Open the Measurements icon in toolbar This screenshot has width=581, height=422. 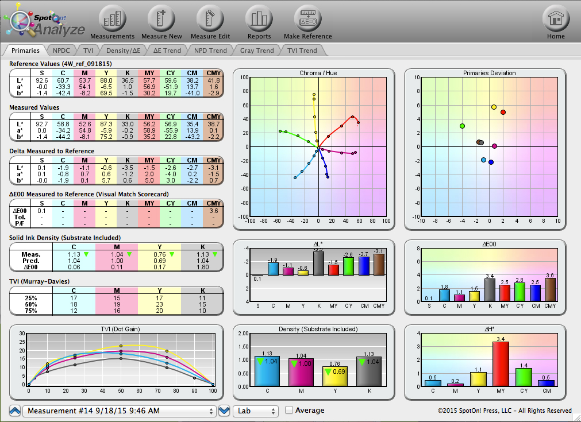pos(112,20)
